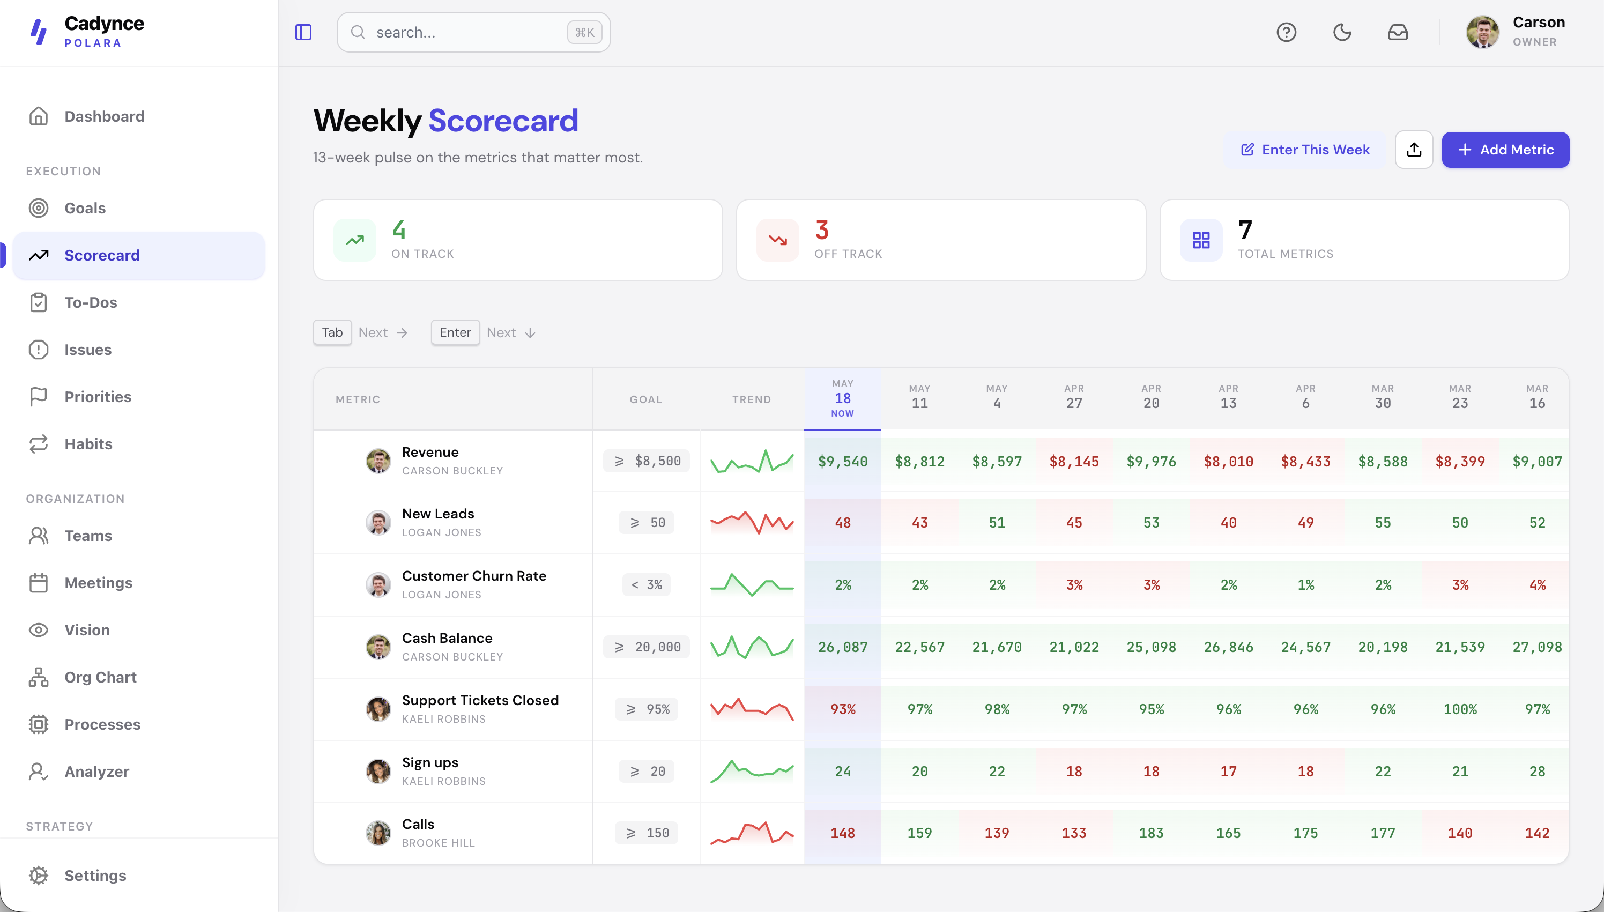
Task: Click the Cash Balance trend sparkline
Action: coord(752,647)
